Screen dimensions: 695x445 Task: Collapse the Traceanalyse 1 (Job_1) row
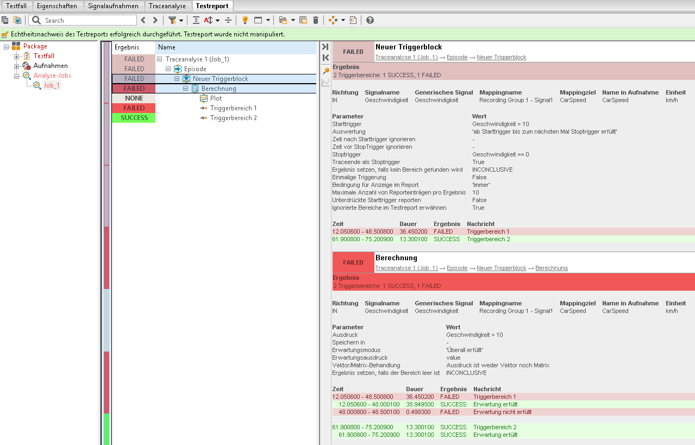pyautogui.click(x=160, y=59)
